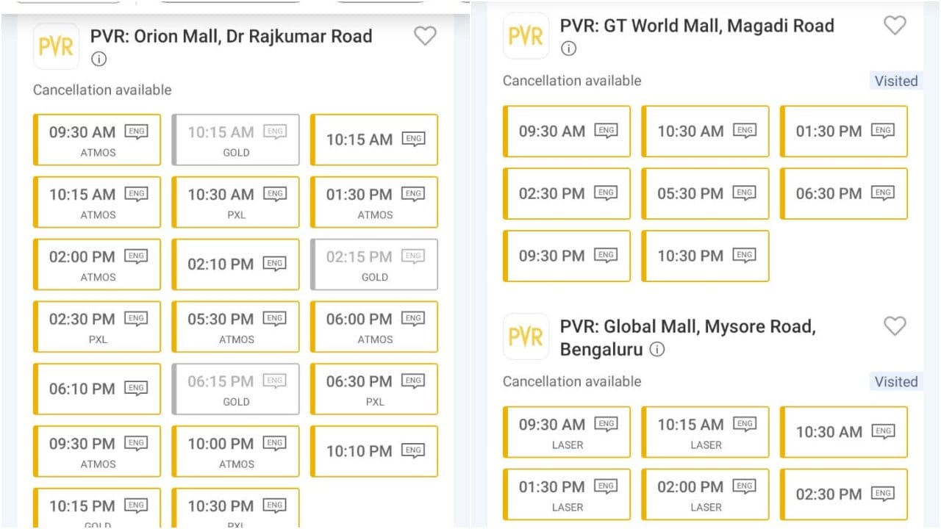Screen dimensions: 941x529
Task: Pick the 10:30 AM PXL show at Orion Mall
Action: [x=236, y=202]
